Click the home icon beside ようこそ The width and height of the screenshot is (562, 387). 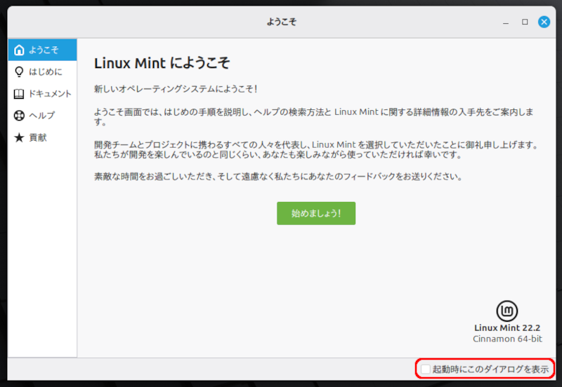[x=19, y=50]
